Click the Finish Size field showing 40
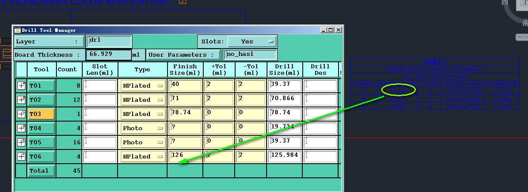 [185, 85]
